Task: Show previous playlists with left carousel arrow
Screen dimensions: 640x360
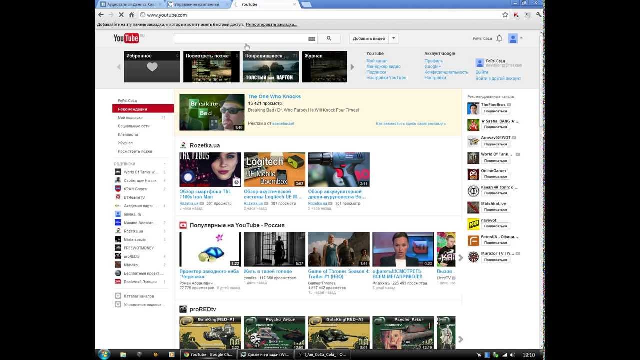Action: click(x=119, y=67)
